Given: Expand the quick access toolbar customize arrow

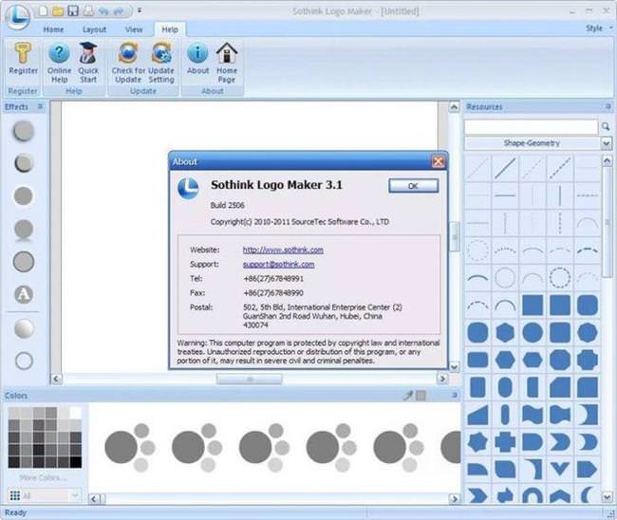Looking at the screenshot, I should click(x=140, y=10).
